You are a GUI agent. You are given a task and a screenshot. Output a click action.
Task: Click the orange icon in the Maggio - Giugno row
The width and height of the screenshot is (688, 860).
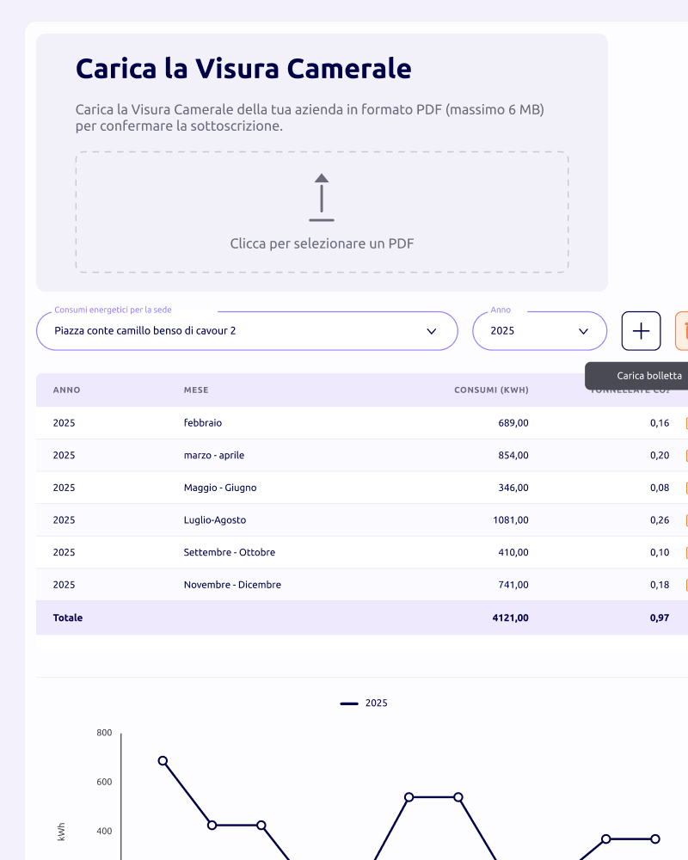pos(686,488)
